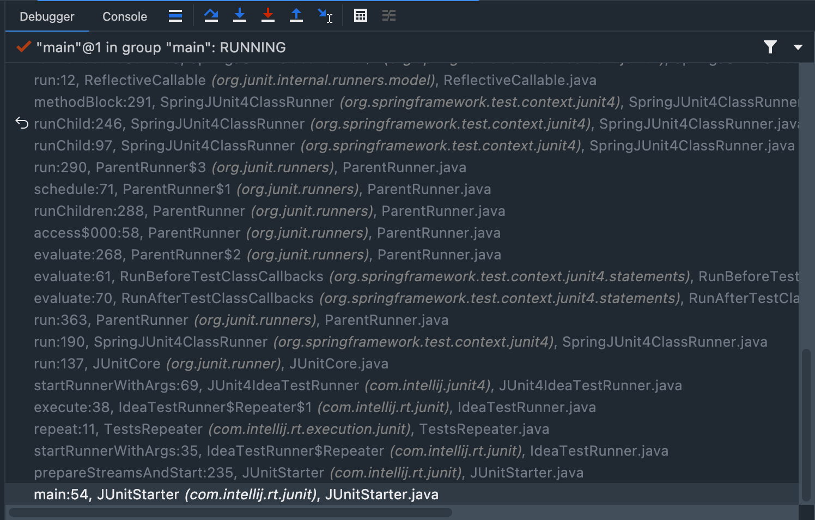
Task: Click the Step Into icon
Action: tap(240, 16)
